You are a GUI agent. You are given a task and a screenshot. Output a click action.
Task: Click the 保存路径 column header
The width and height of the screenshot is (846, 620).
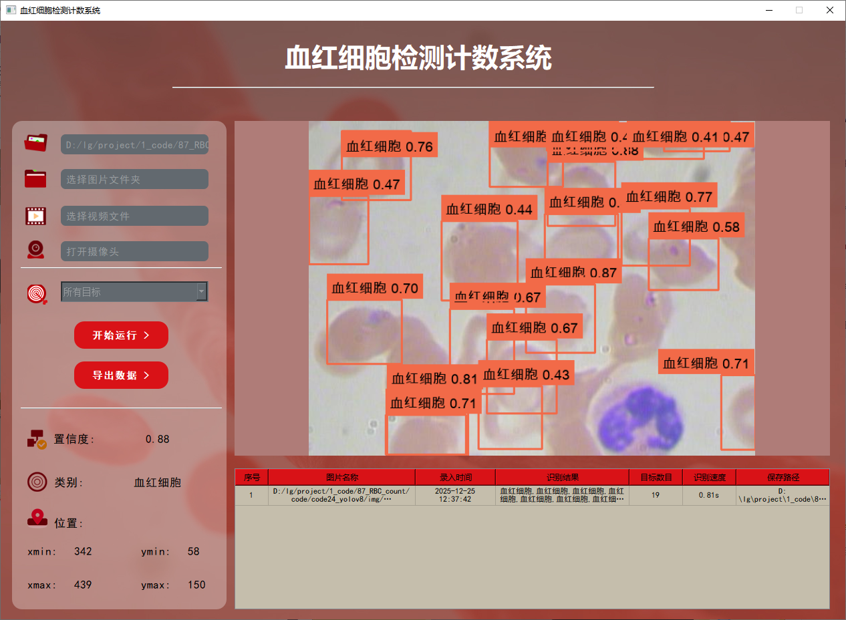[x=783, y=477]
